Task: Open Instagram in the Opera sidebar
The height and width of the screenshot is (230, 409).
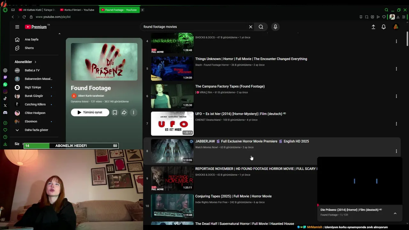Action: [5, 91]
